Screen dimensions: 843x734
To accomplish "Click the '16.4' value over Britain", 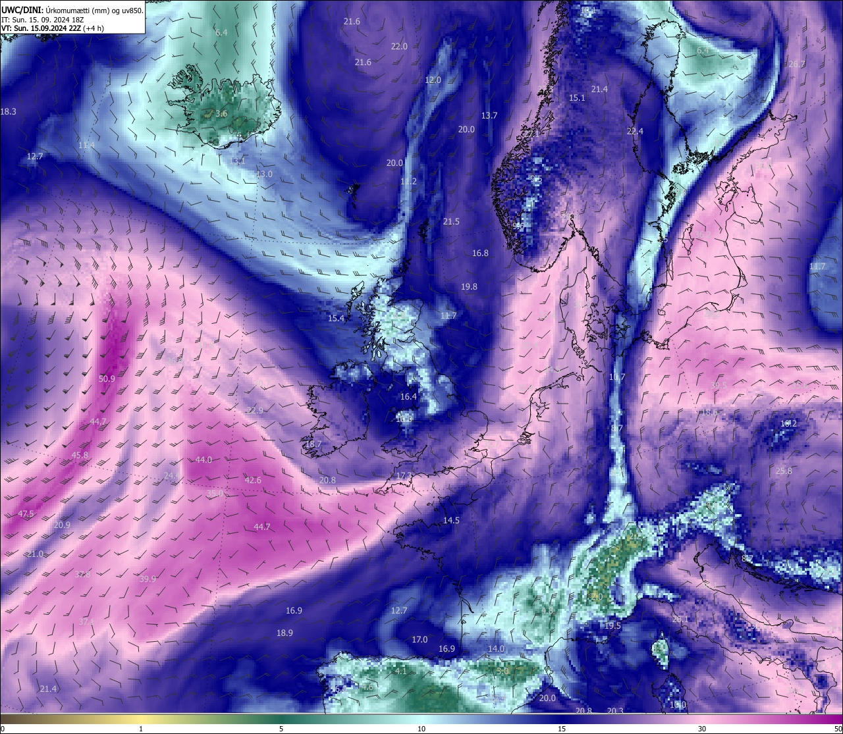I will pos(408,396).
